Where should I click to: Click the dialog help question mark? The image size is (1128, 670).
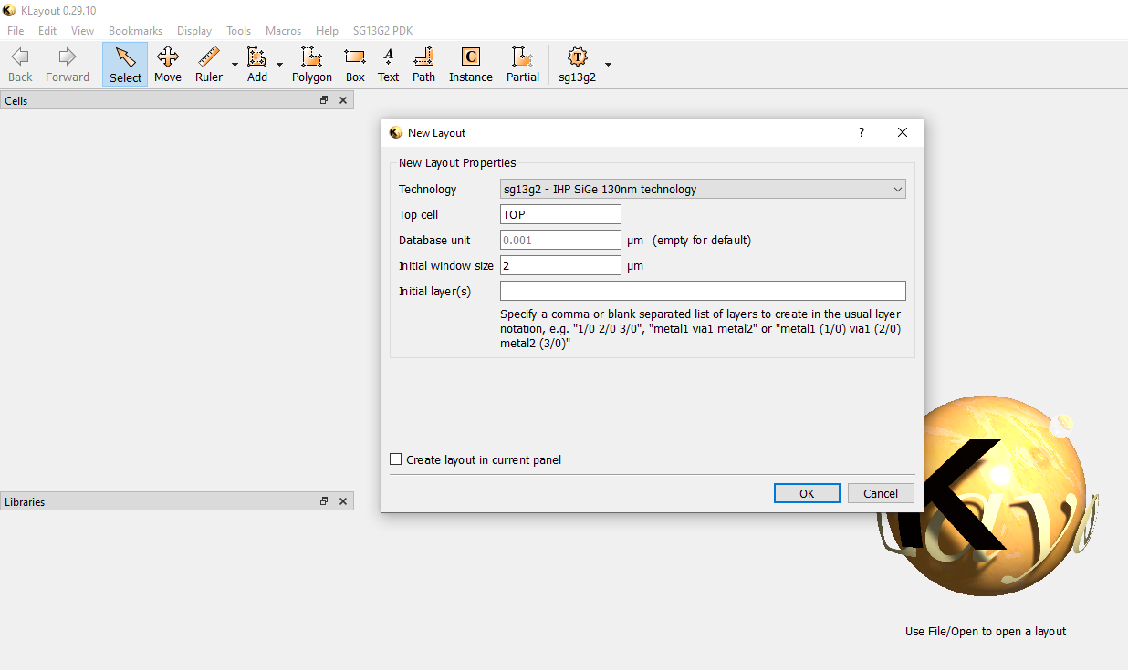coord(861,132)
